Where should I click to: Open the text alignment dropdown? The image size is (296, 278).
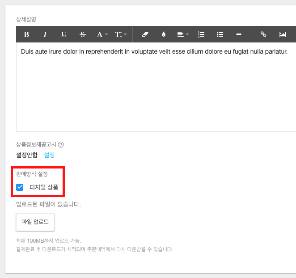point(183,34)
